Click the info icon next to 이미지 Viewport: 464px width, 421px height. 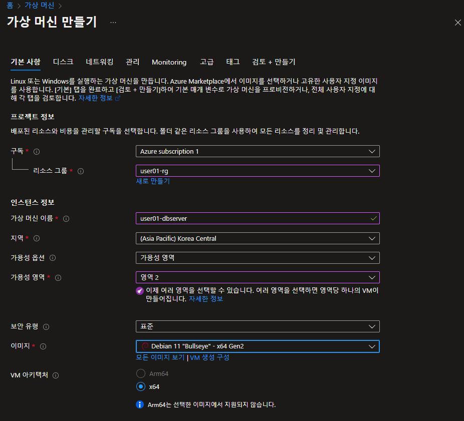[43, 346]
